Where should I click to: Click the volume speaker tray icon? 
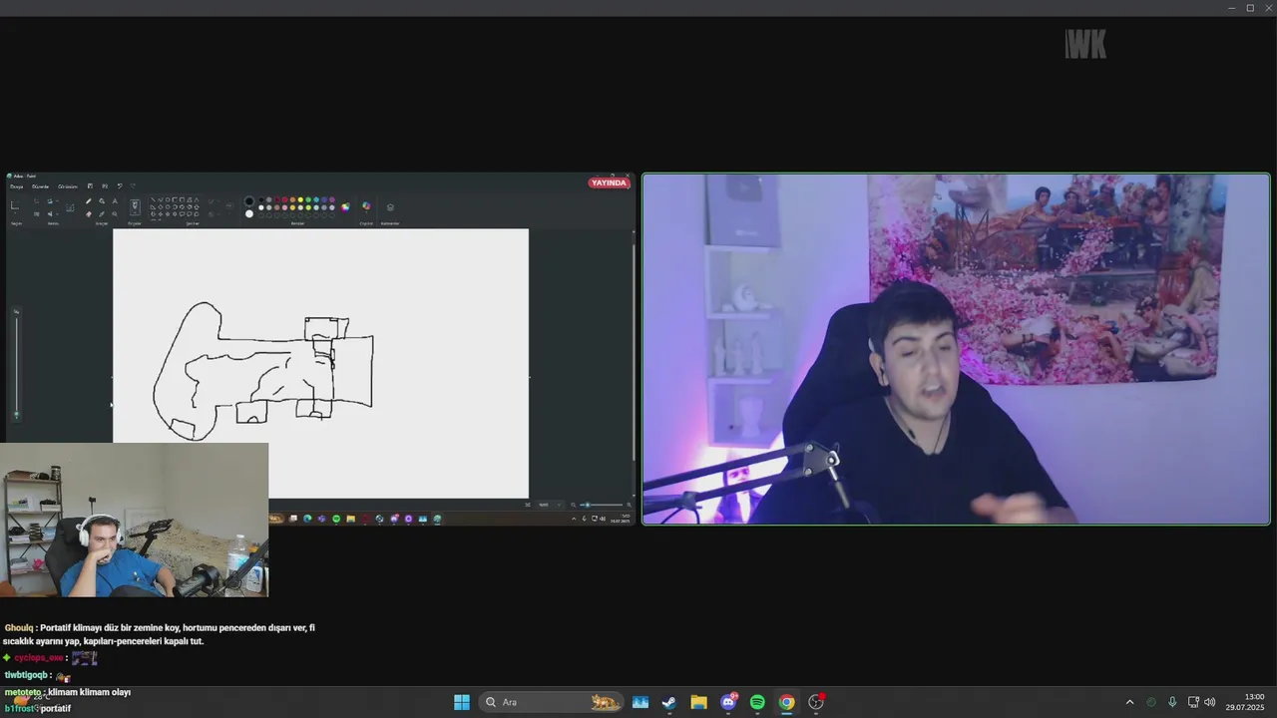pos(1210,702)
